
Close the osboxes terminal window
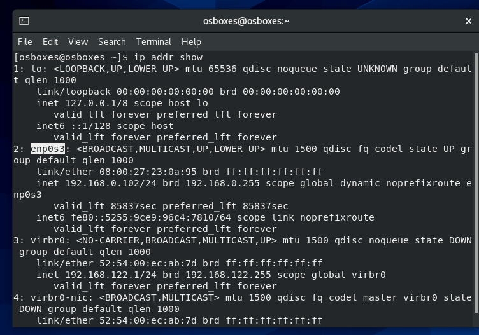[469, 21]
